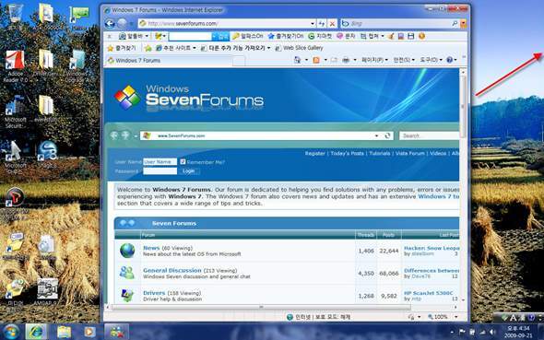Screen dimensions: 544x340
Task: Click the Refresh icon beside the address bar
Action: coord(322,24)
